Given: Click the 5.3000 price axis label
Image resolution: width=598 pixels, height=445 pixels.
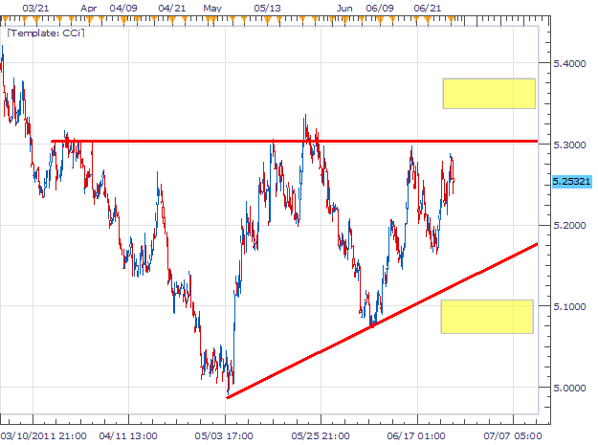Looking at the screenshot, I should tap(570, 145).
